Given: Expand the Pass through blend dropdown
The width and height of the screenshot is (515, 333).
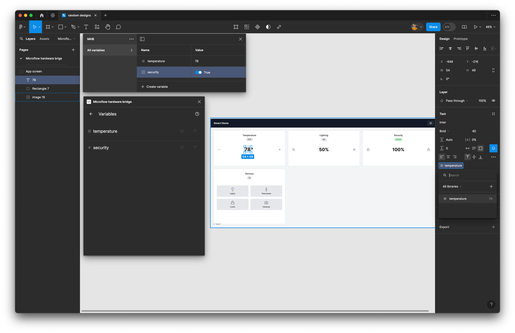Looking at the screenshot, I should coord(457,101).
